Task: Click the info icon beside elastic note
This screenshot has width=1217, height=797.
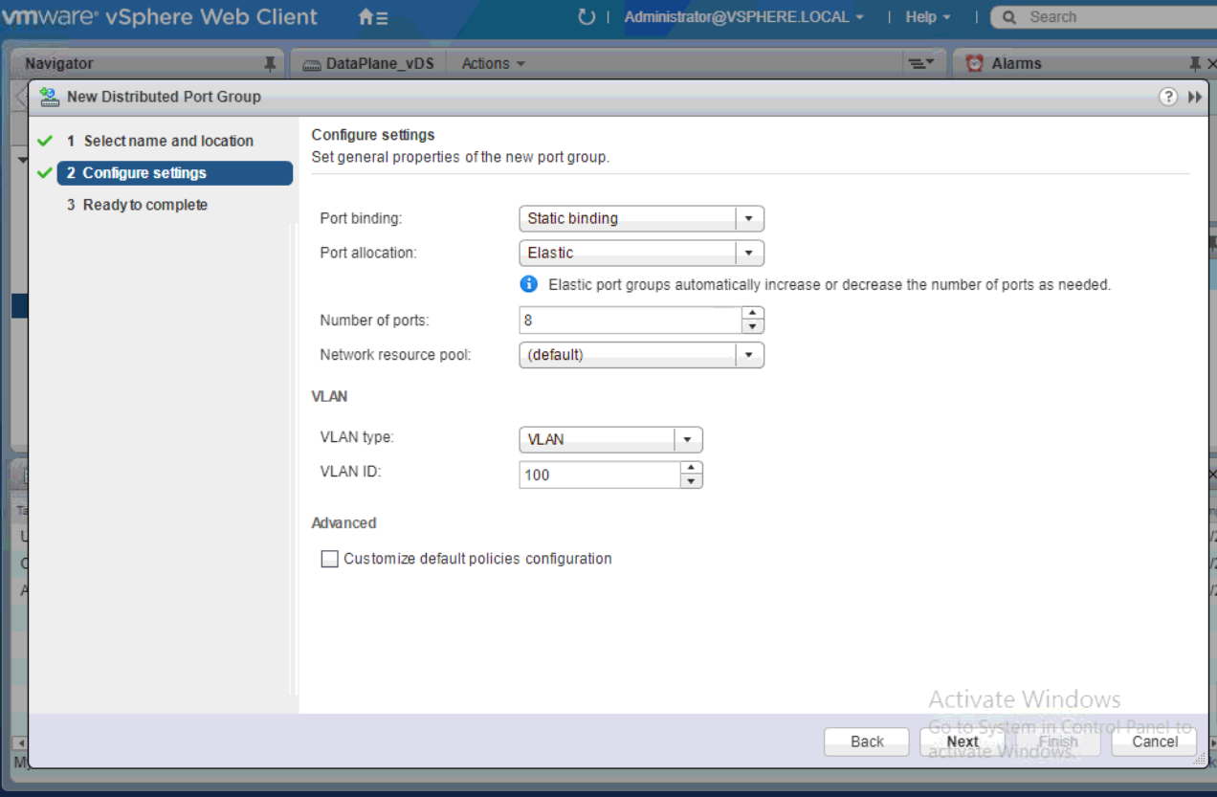Action: (528, 284)
